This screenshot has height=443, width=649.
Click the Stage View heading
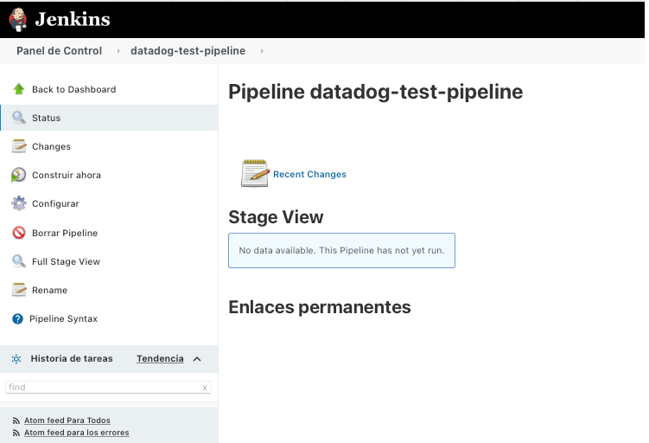click(x=276, y=216)
